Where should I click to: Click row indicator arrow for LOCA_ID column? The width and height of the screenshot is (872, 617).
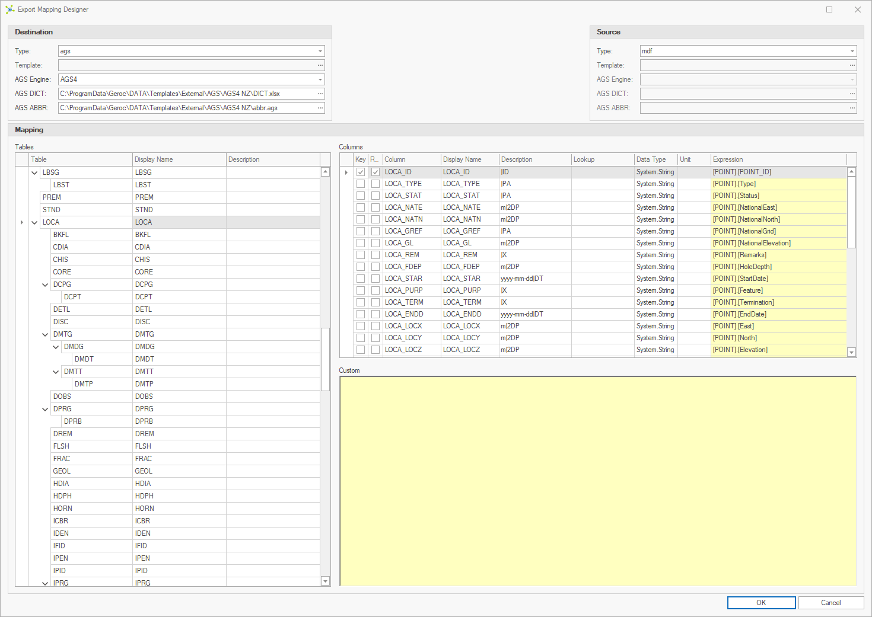point(346,172)
